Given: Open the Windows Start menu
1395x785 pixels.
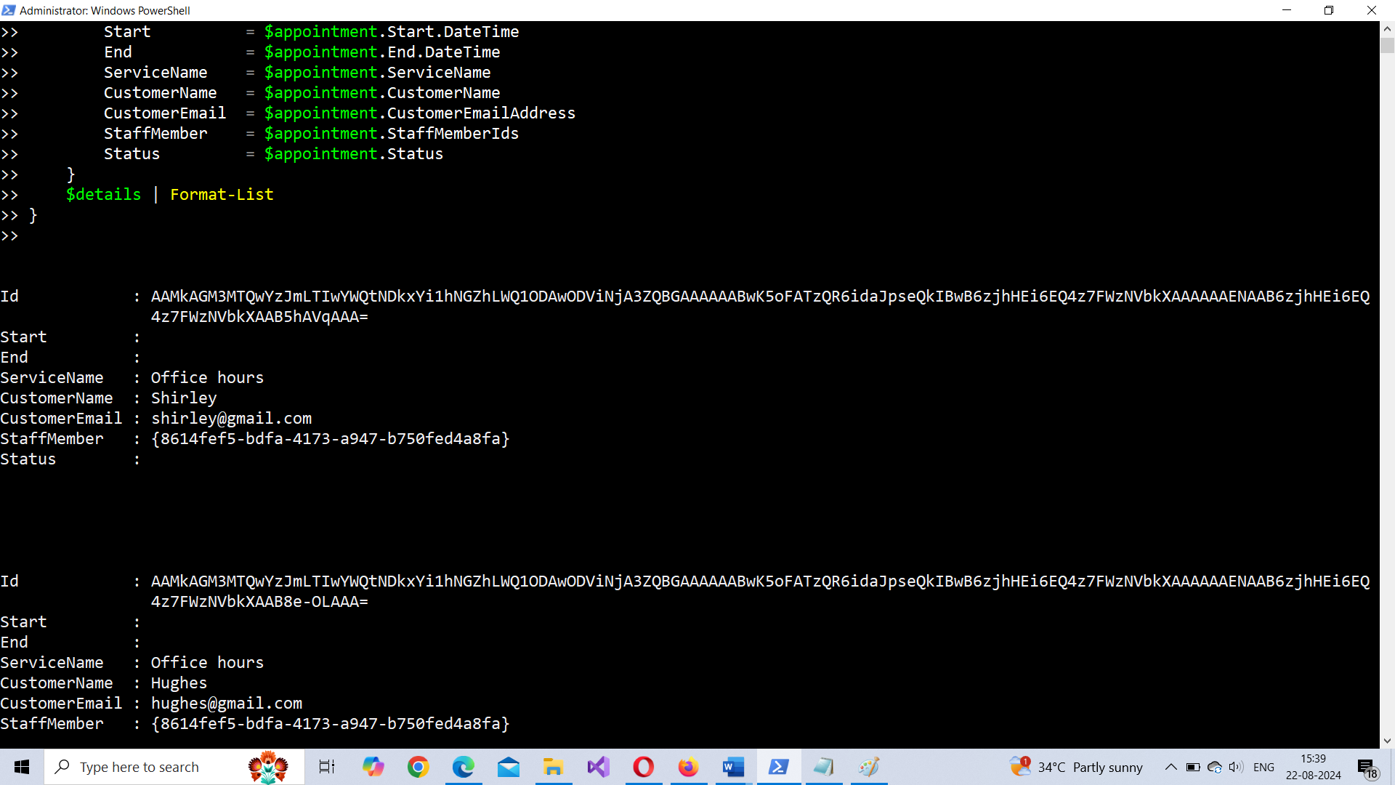Looking at the screenshot, I should (22, 767).
